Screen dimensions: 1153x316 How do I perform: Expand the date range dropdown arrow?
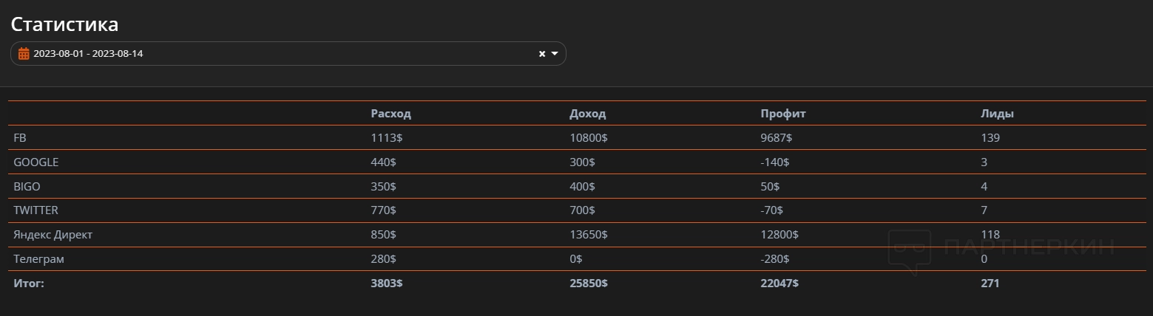[555, 54]
